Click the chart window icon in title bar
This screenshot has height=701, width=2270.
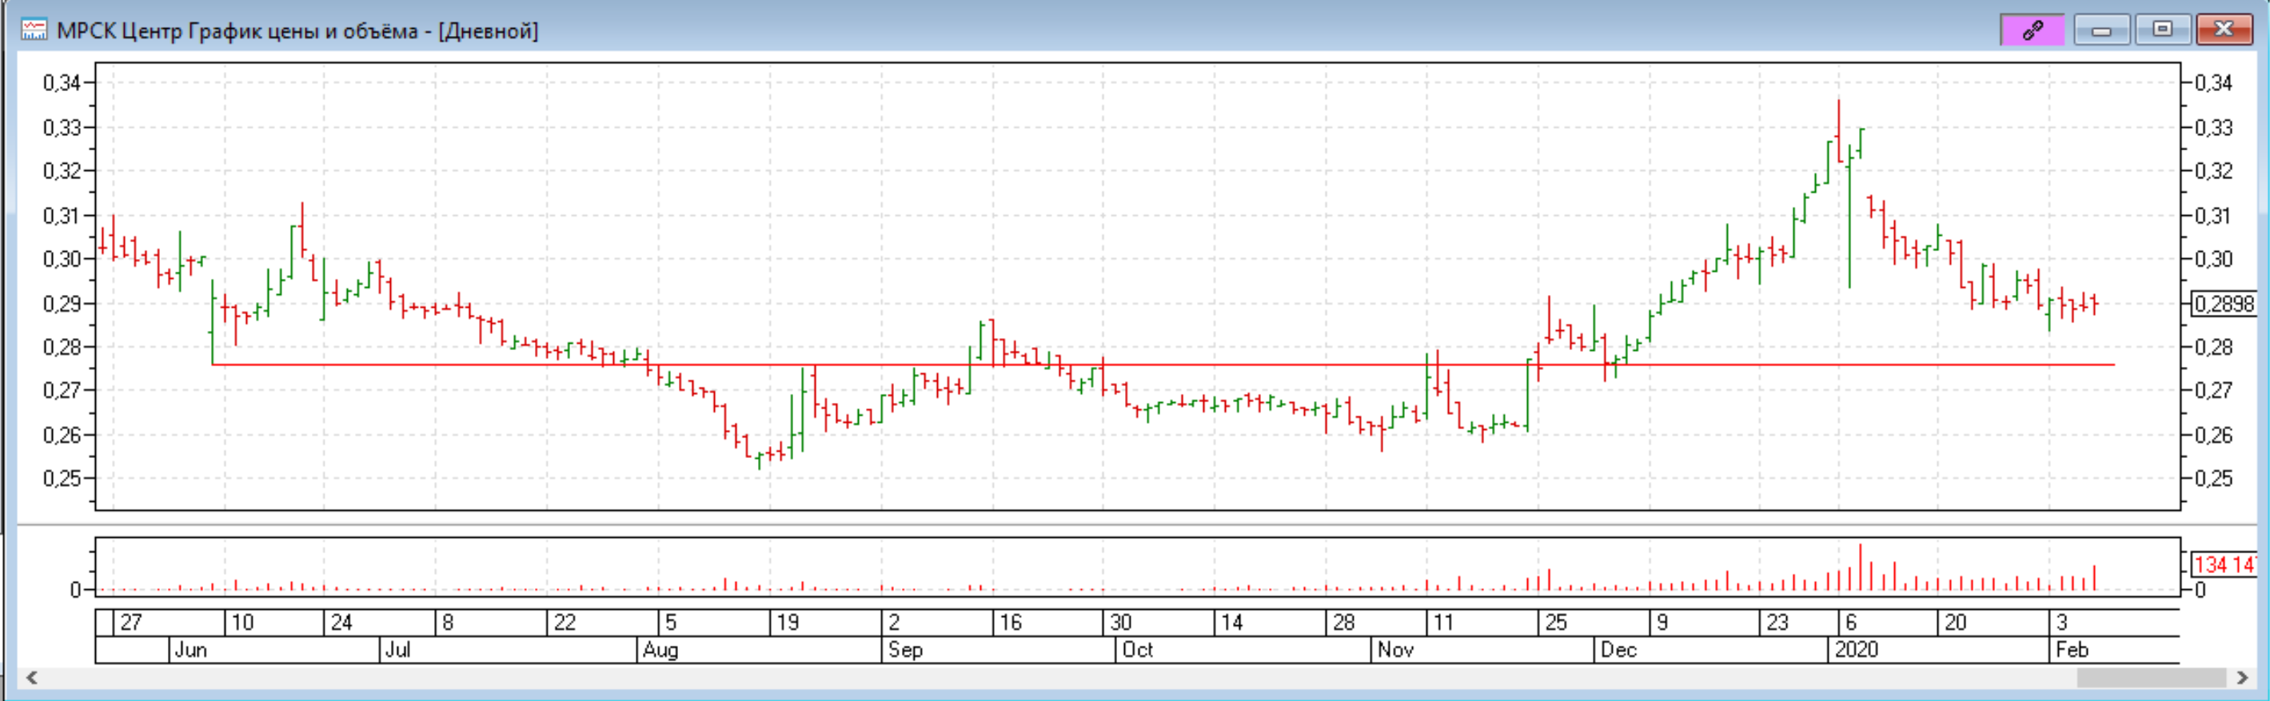[34, 30]
